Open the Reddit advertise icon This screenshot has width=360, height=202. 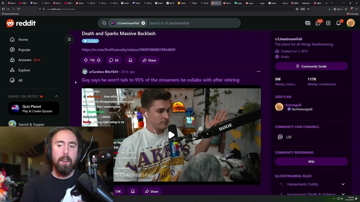308,23
